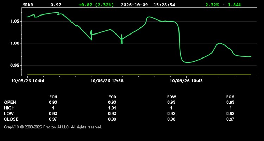Click the 15:28:54 timestamp
The height and width of the screenshot is (141, 264).
click(164, 5)
